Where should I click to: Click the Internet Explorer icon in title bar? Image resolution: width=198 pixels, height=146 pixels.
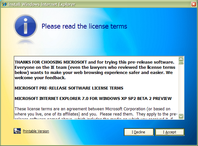click(4, 4)
